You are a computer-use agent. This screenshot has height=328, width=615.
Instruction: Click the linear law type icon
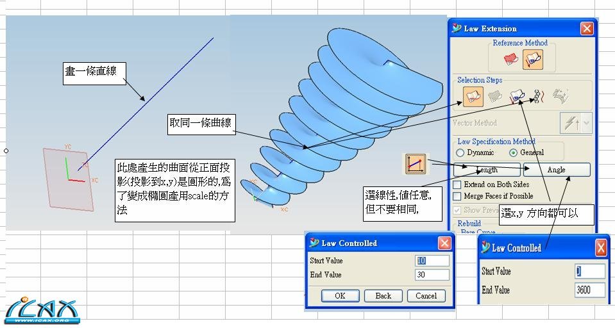pyautogui.click(x=416, y=164)
